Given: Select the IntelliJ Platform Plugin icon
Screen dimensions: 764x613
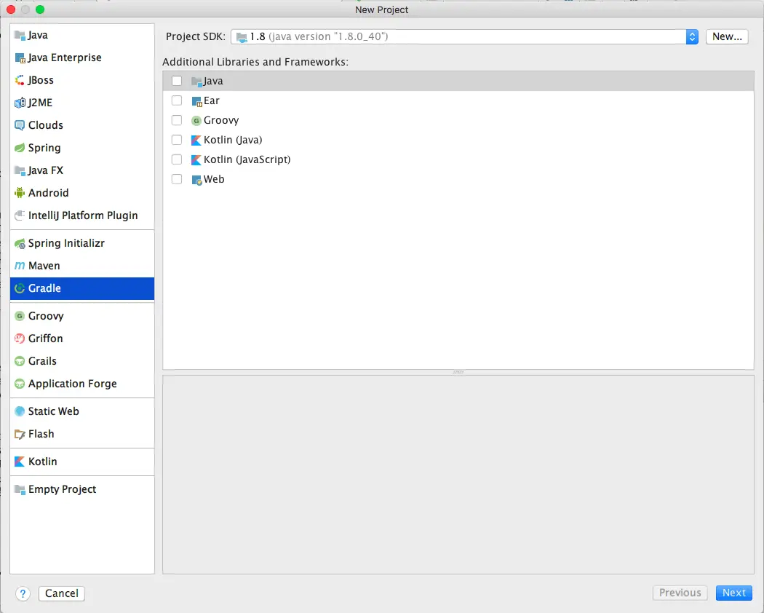Looking at the screenshot, I should [x=20, y=215].
